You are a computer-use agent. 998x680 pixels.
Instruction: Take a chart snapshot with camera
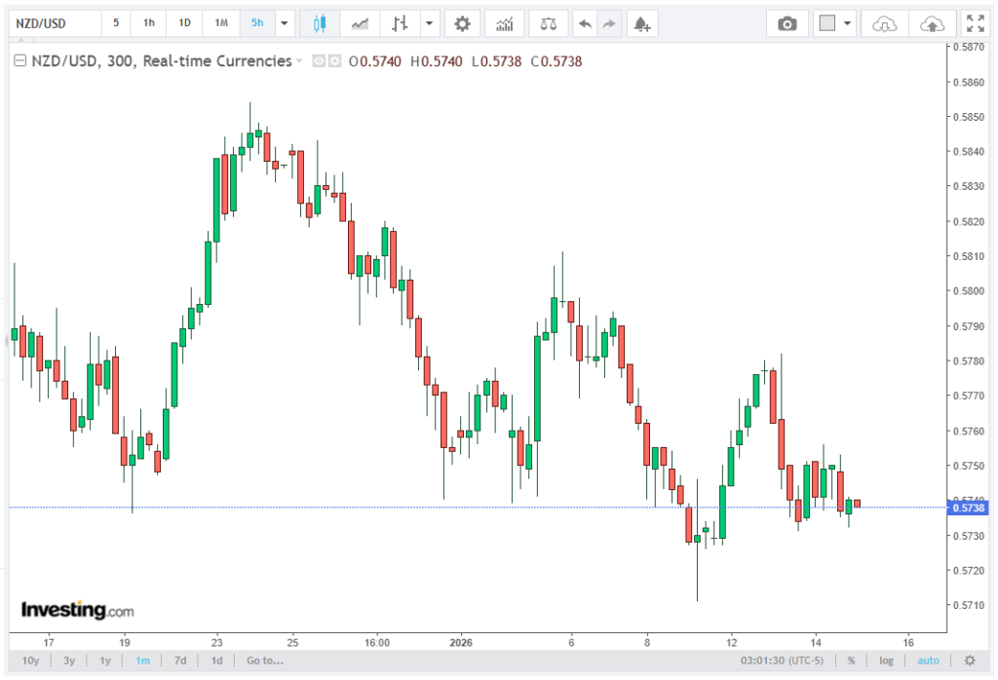pyautogui.click(x=787, y=22)
